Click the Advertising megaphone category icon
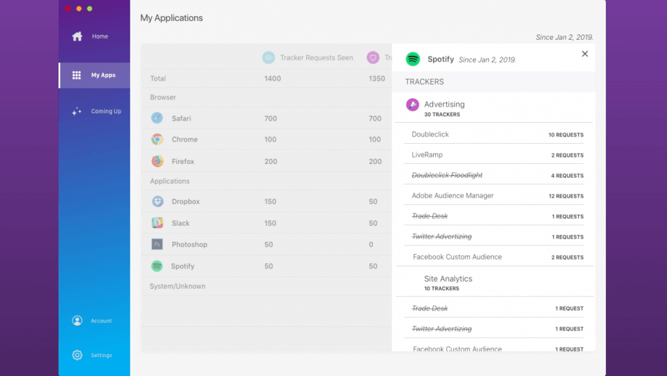The image size is (667, 376). pyautogui.click(x=412, y=105)
